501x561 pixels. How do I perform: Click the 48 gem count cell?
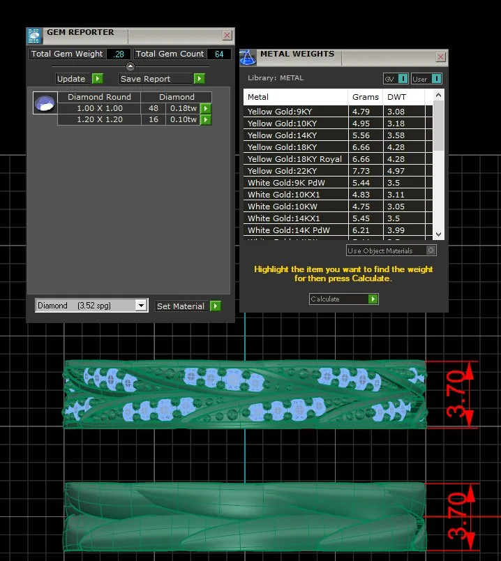[154, 108]
